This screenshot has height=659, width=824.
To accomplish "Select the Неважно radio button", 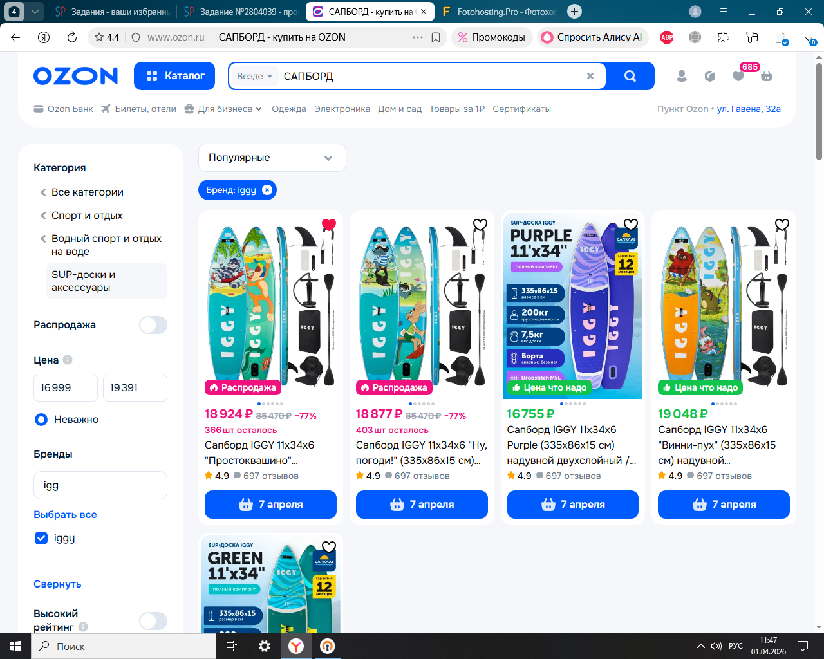I will click(41, 420).
